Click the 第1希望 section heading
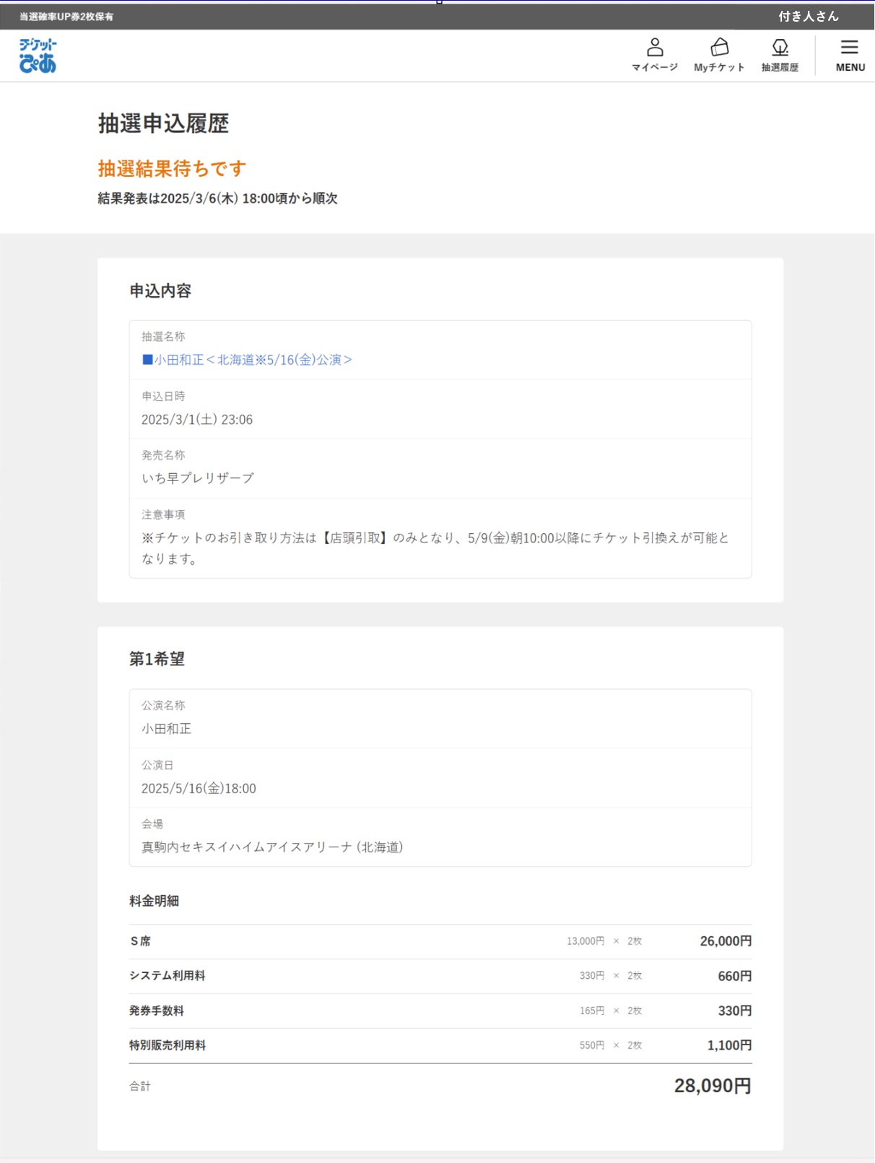Image resolution: width=875 pixels, height=1163 pixels. point(157,659)
